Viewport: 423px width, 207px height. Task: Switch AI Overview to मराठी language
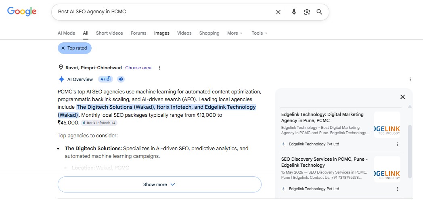click(105, 79)
